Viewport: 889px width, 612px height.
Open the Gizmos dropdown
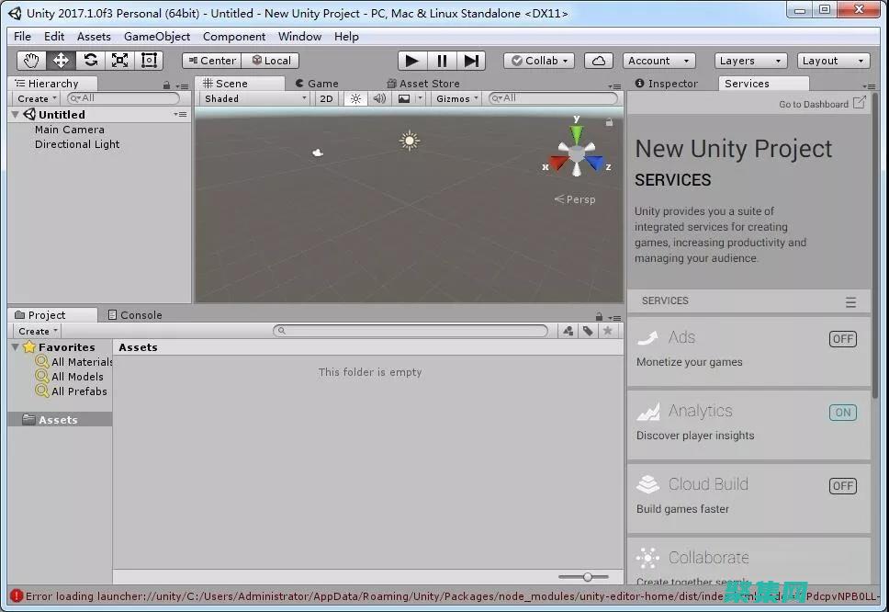click(456, 98)
